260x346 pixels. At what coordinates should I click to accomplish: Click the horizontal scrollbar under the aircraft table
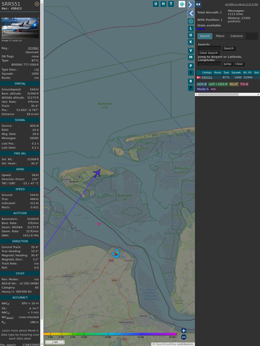coord(227,94)
